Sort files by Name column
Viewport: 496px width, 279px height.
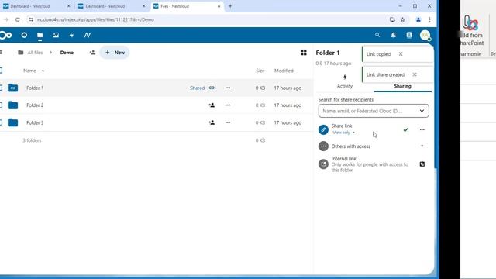tap(33, 71)
